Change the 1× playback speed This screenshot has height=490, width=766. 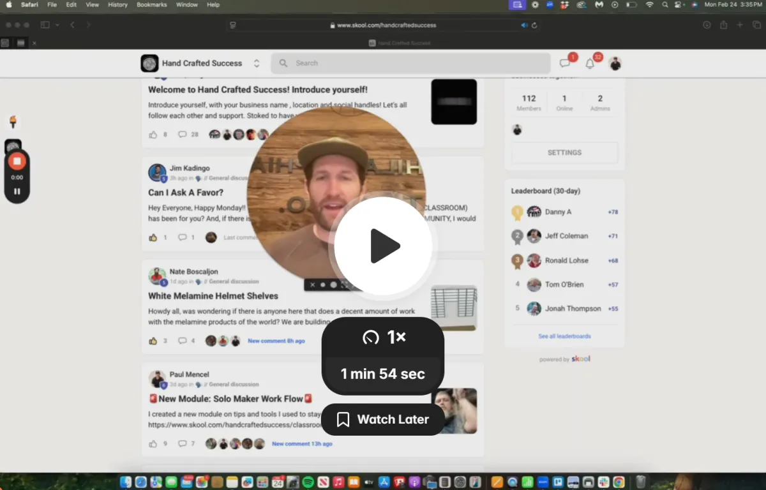pyautogui.click(x=383, y=338)
